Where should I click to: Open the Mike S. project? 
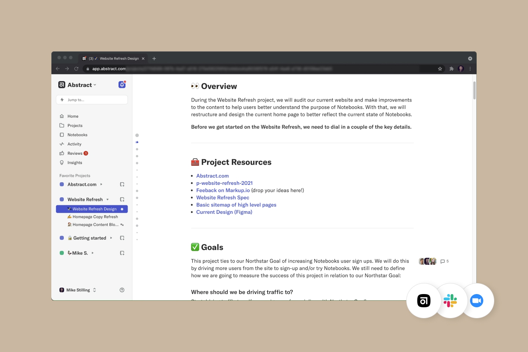click(x=77, y=253)
